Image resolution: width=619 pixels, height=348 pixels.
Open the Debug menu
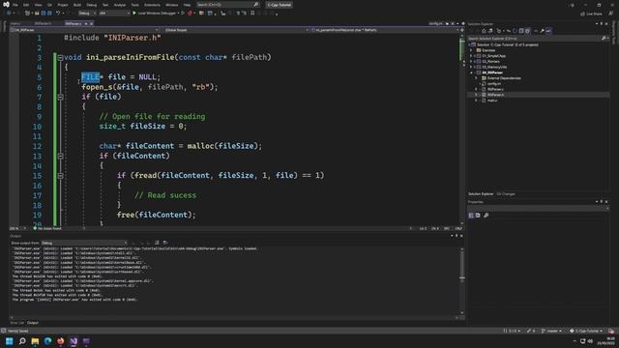pos(92,5)
